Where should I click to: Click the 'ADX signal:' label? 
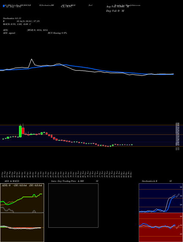pyautogui.click(x=9, y=33)
